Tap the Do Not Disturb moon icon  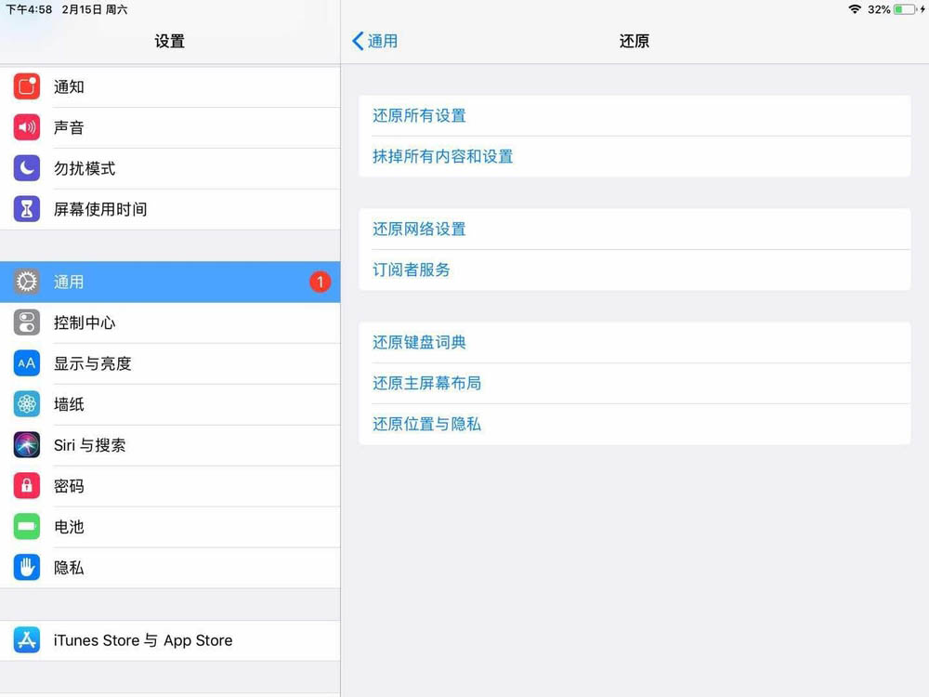(x=27, y=169)
